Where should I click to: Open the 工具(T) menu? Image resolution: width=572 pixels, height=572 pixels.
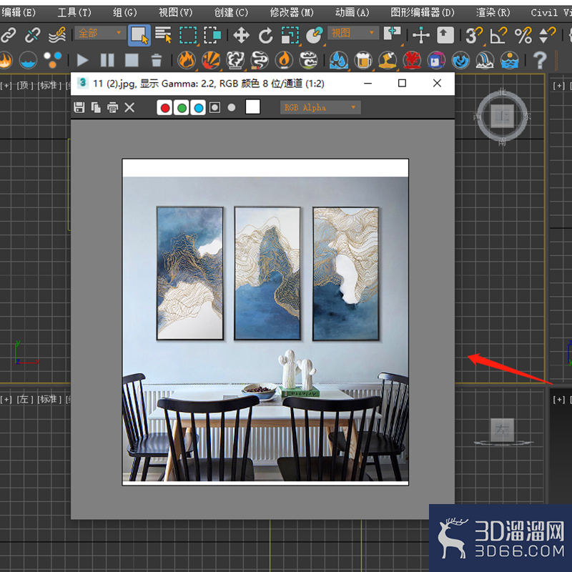(74, 13)
